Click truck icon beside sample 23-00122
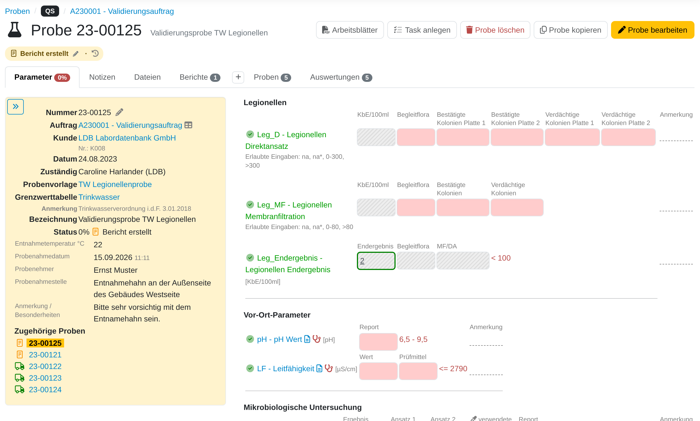The height and width of the screenshot is (421, 700). coord(20,366)
